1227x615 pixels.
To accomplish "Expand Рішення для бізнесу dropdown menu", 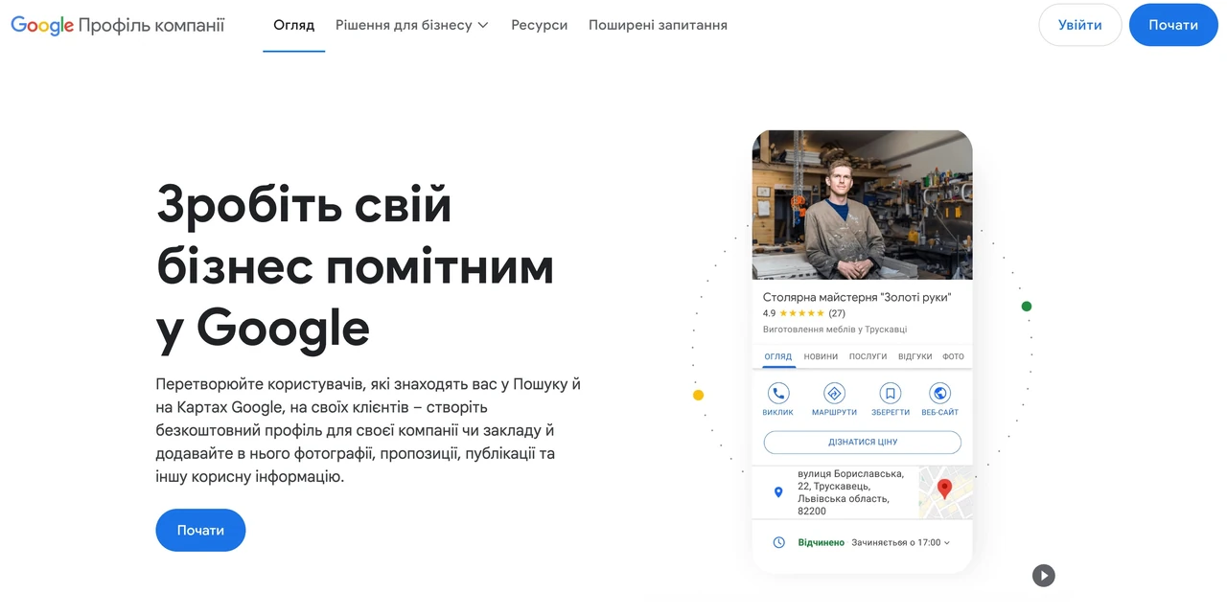I will tap(412, 25).
